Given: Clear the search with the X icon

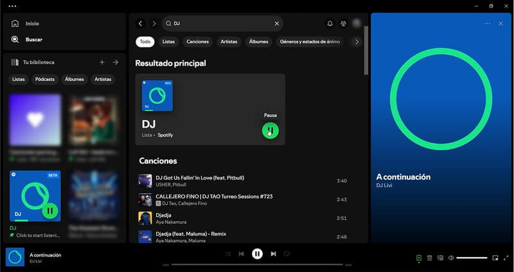Looking at the screenshot, I should tap(277, 24).
